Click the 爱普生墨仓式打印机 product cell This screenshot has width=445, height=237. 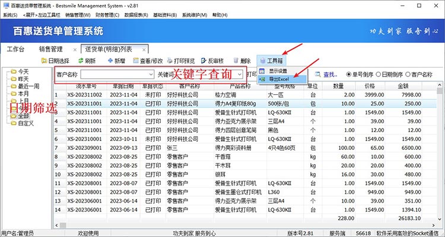(x=238, y=192)
